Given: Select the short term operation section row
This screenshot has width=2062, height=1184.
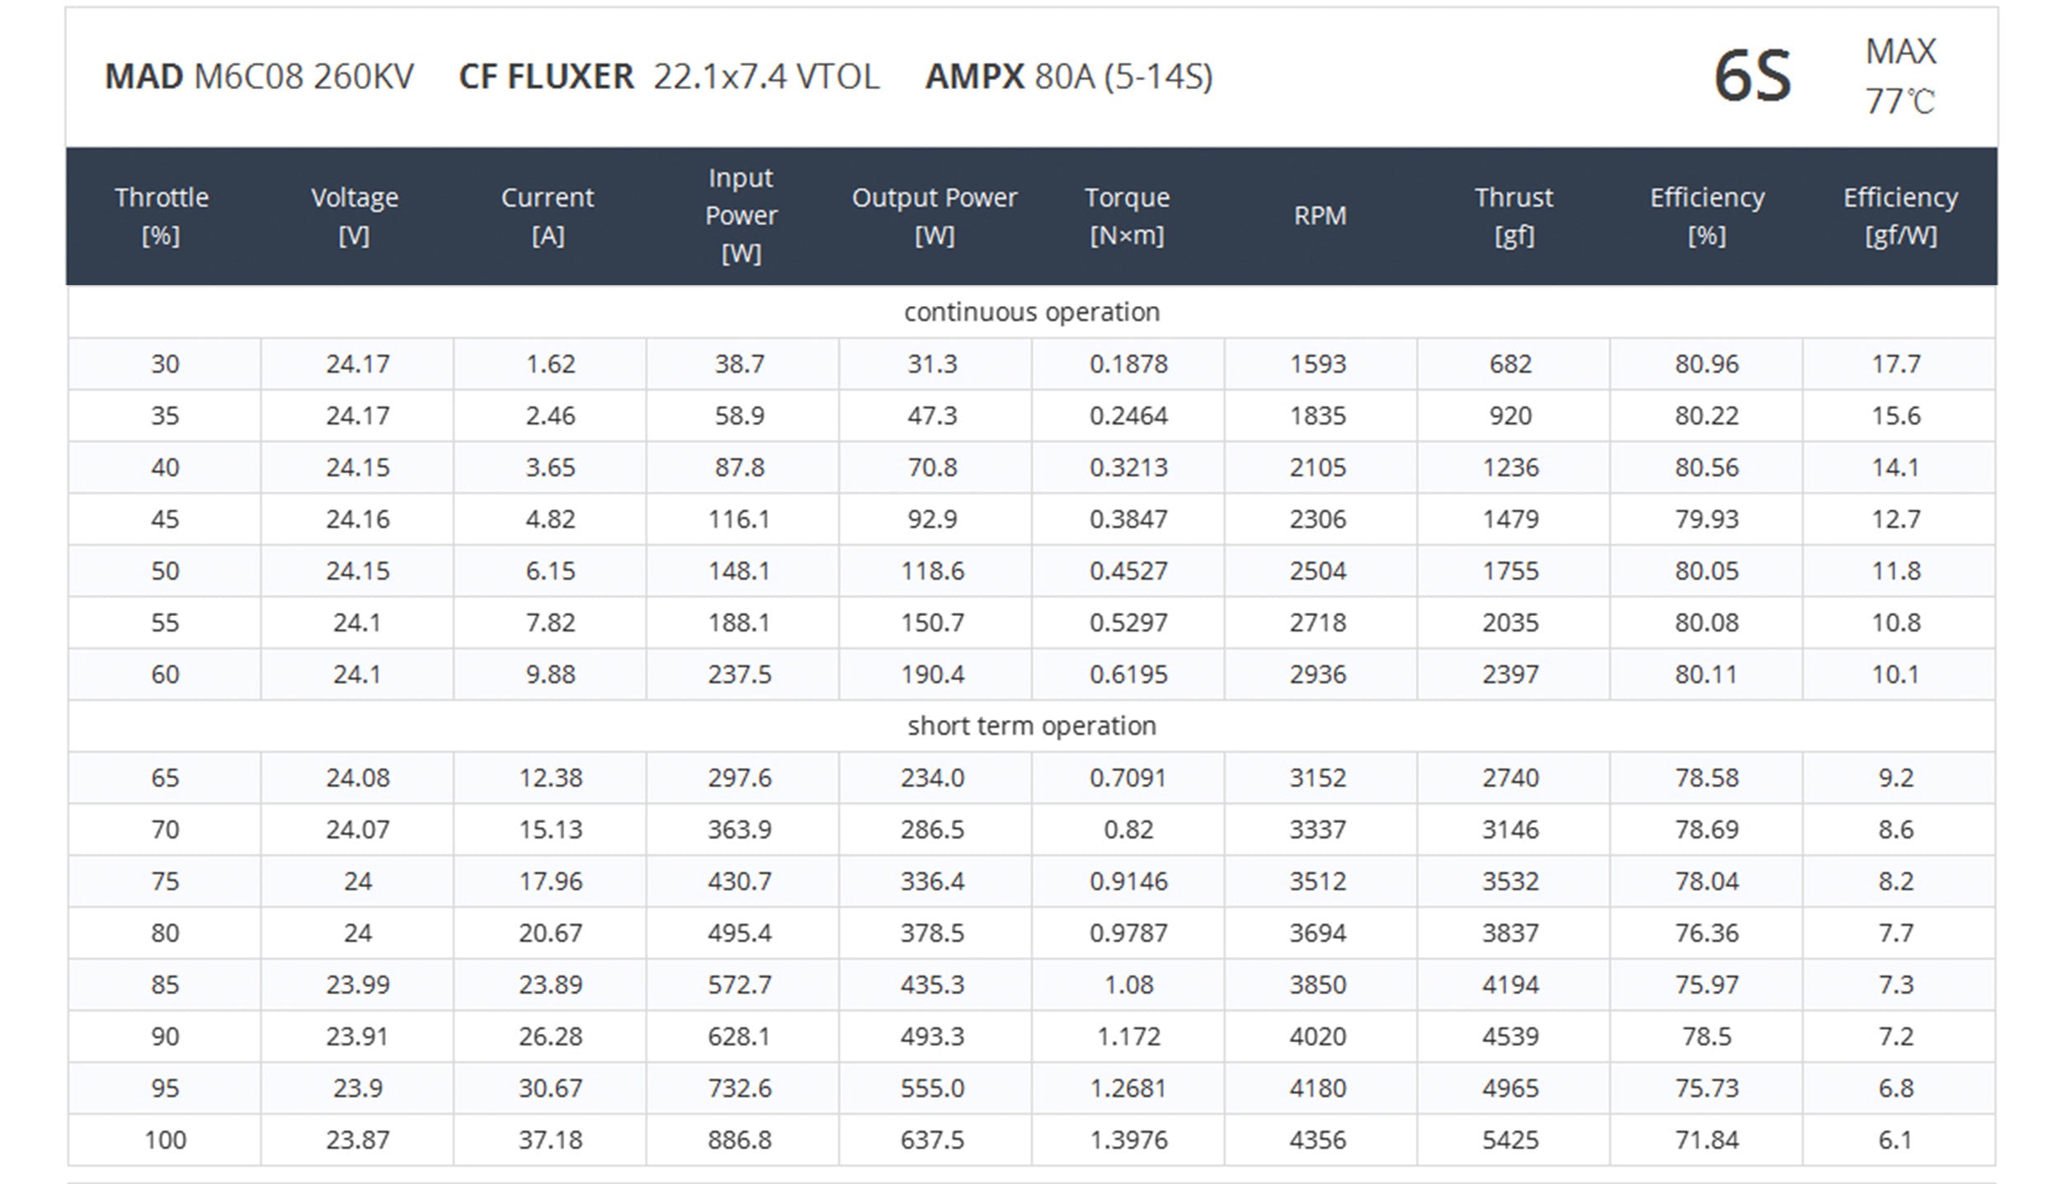Looking at the screenshot, I should [x=1031, y=726].
